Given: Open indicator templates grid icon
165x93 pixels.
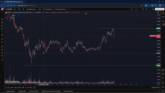Looking at the screenshot, I should coord(40,9).
